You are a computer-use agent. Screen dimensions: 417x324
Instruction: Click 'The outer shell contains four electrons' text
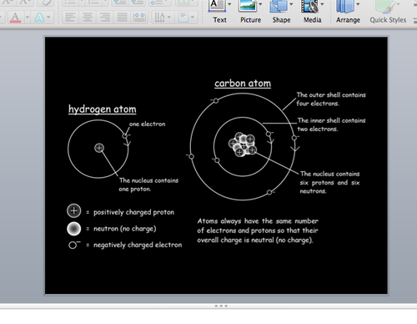[331, 99]
